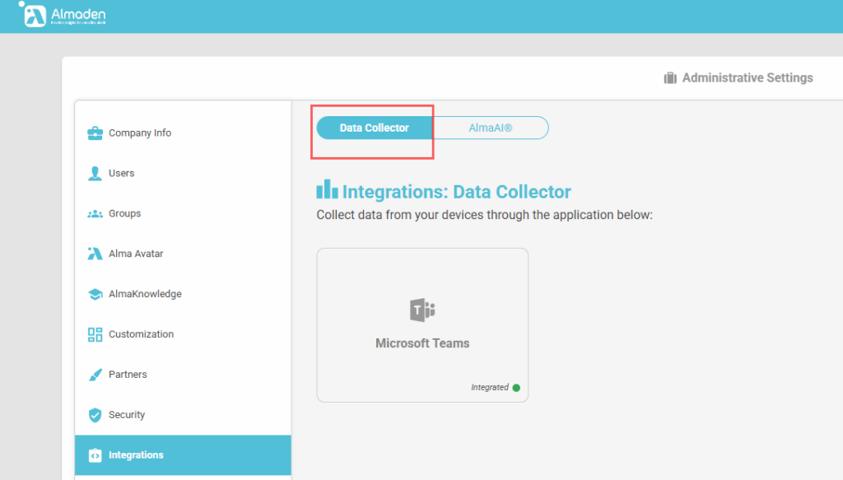The height and width of the screenshot is (480, 843).
Task: Click the bar chart icon beside Integrations heading
Action: 327,190
